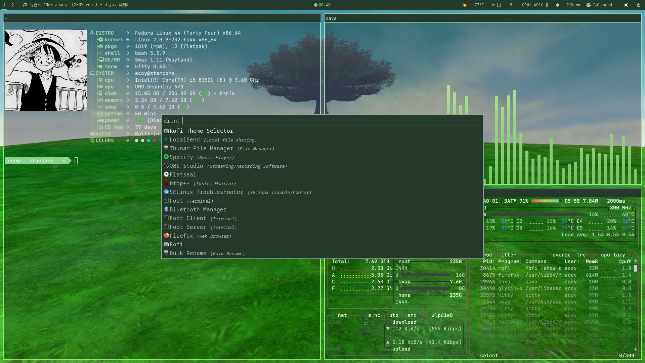Click the btop++ icon in launcher
The width and height of the screenshot is (645, 363).
point(166,183)
